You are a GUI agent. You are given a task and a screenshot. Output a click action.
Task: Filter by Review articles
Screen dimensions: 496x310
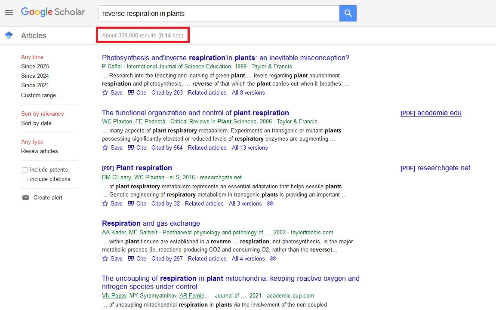coord(39,151)
